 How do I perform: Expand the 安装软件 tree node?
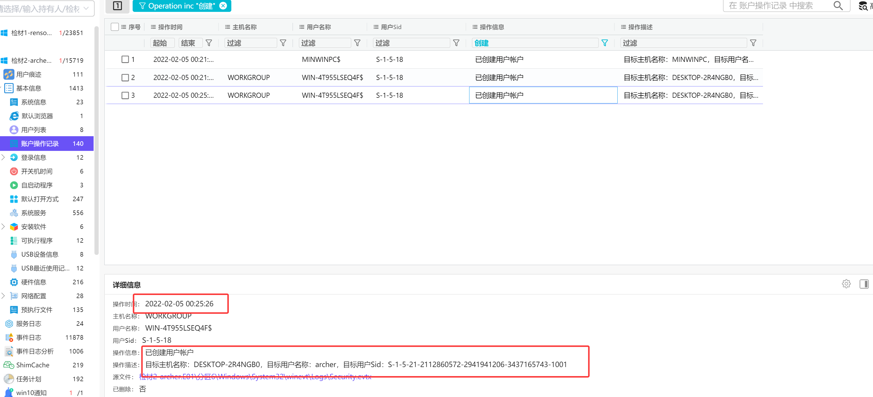pyautogui.click(x=3, y=227)
